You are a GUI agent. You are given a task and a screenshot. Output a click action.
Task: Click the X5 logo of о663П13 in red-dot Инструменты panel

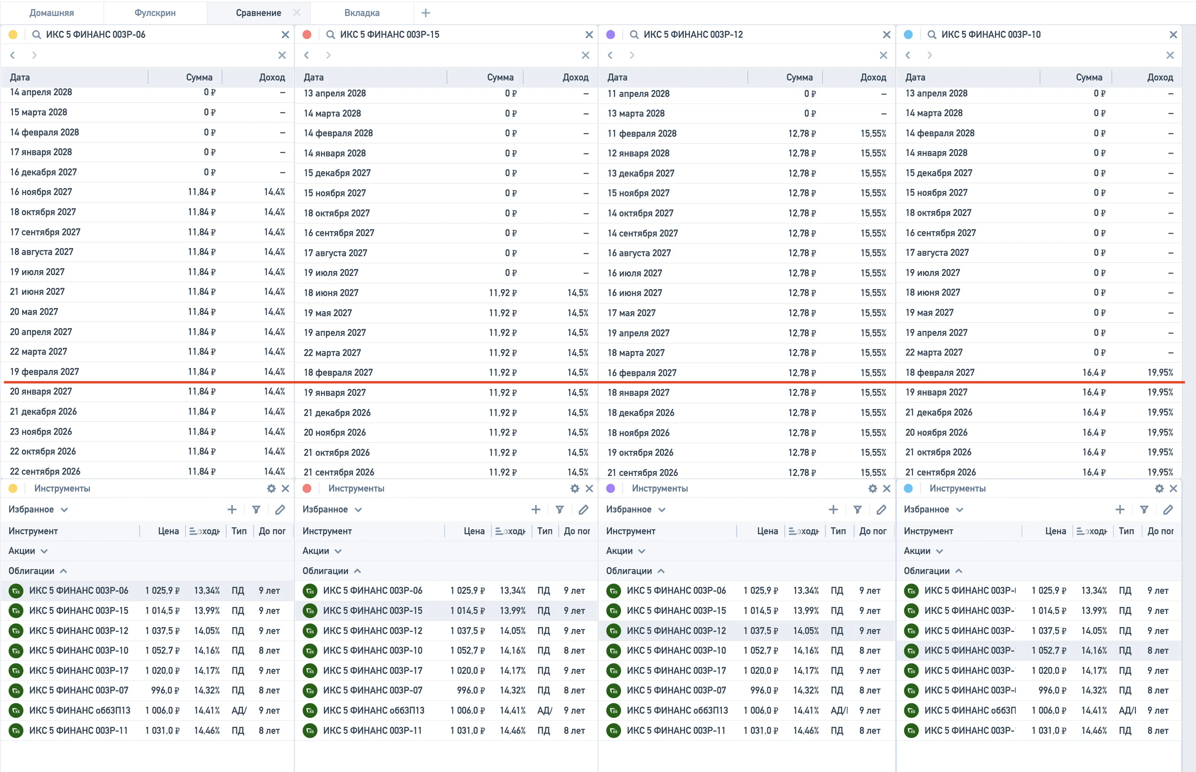pyautogui.click(x=310, y=710)
